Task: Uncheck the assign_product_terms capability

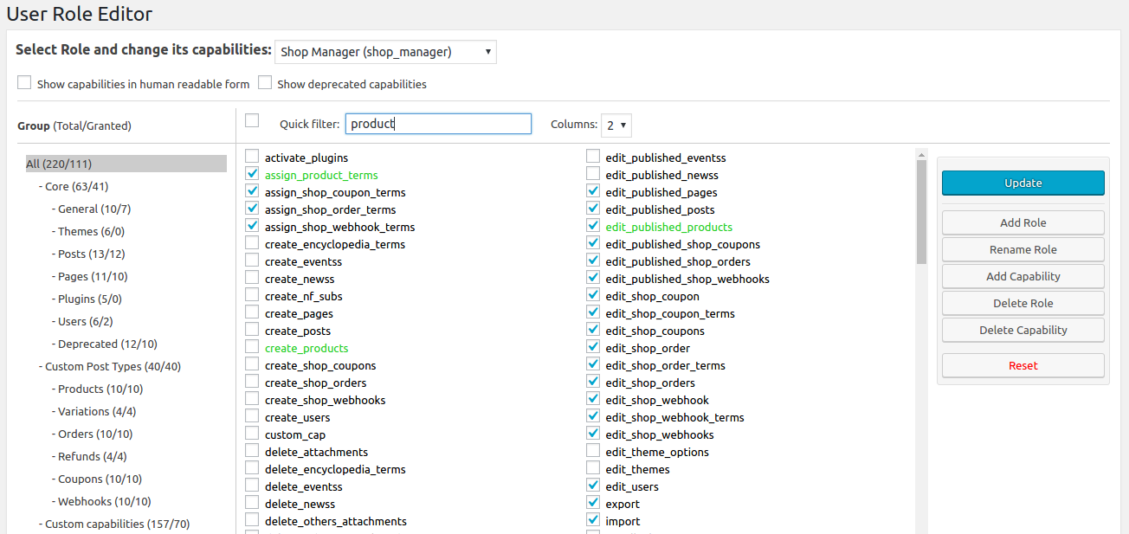Action: (252, 174)
